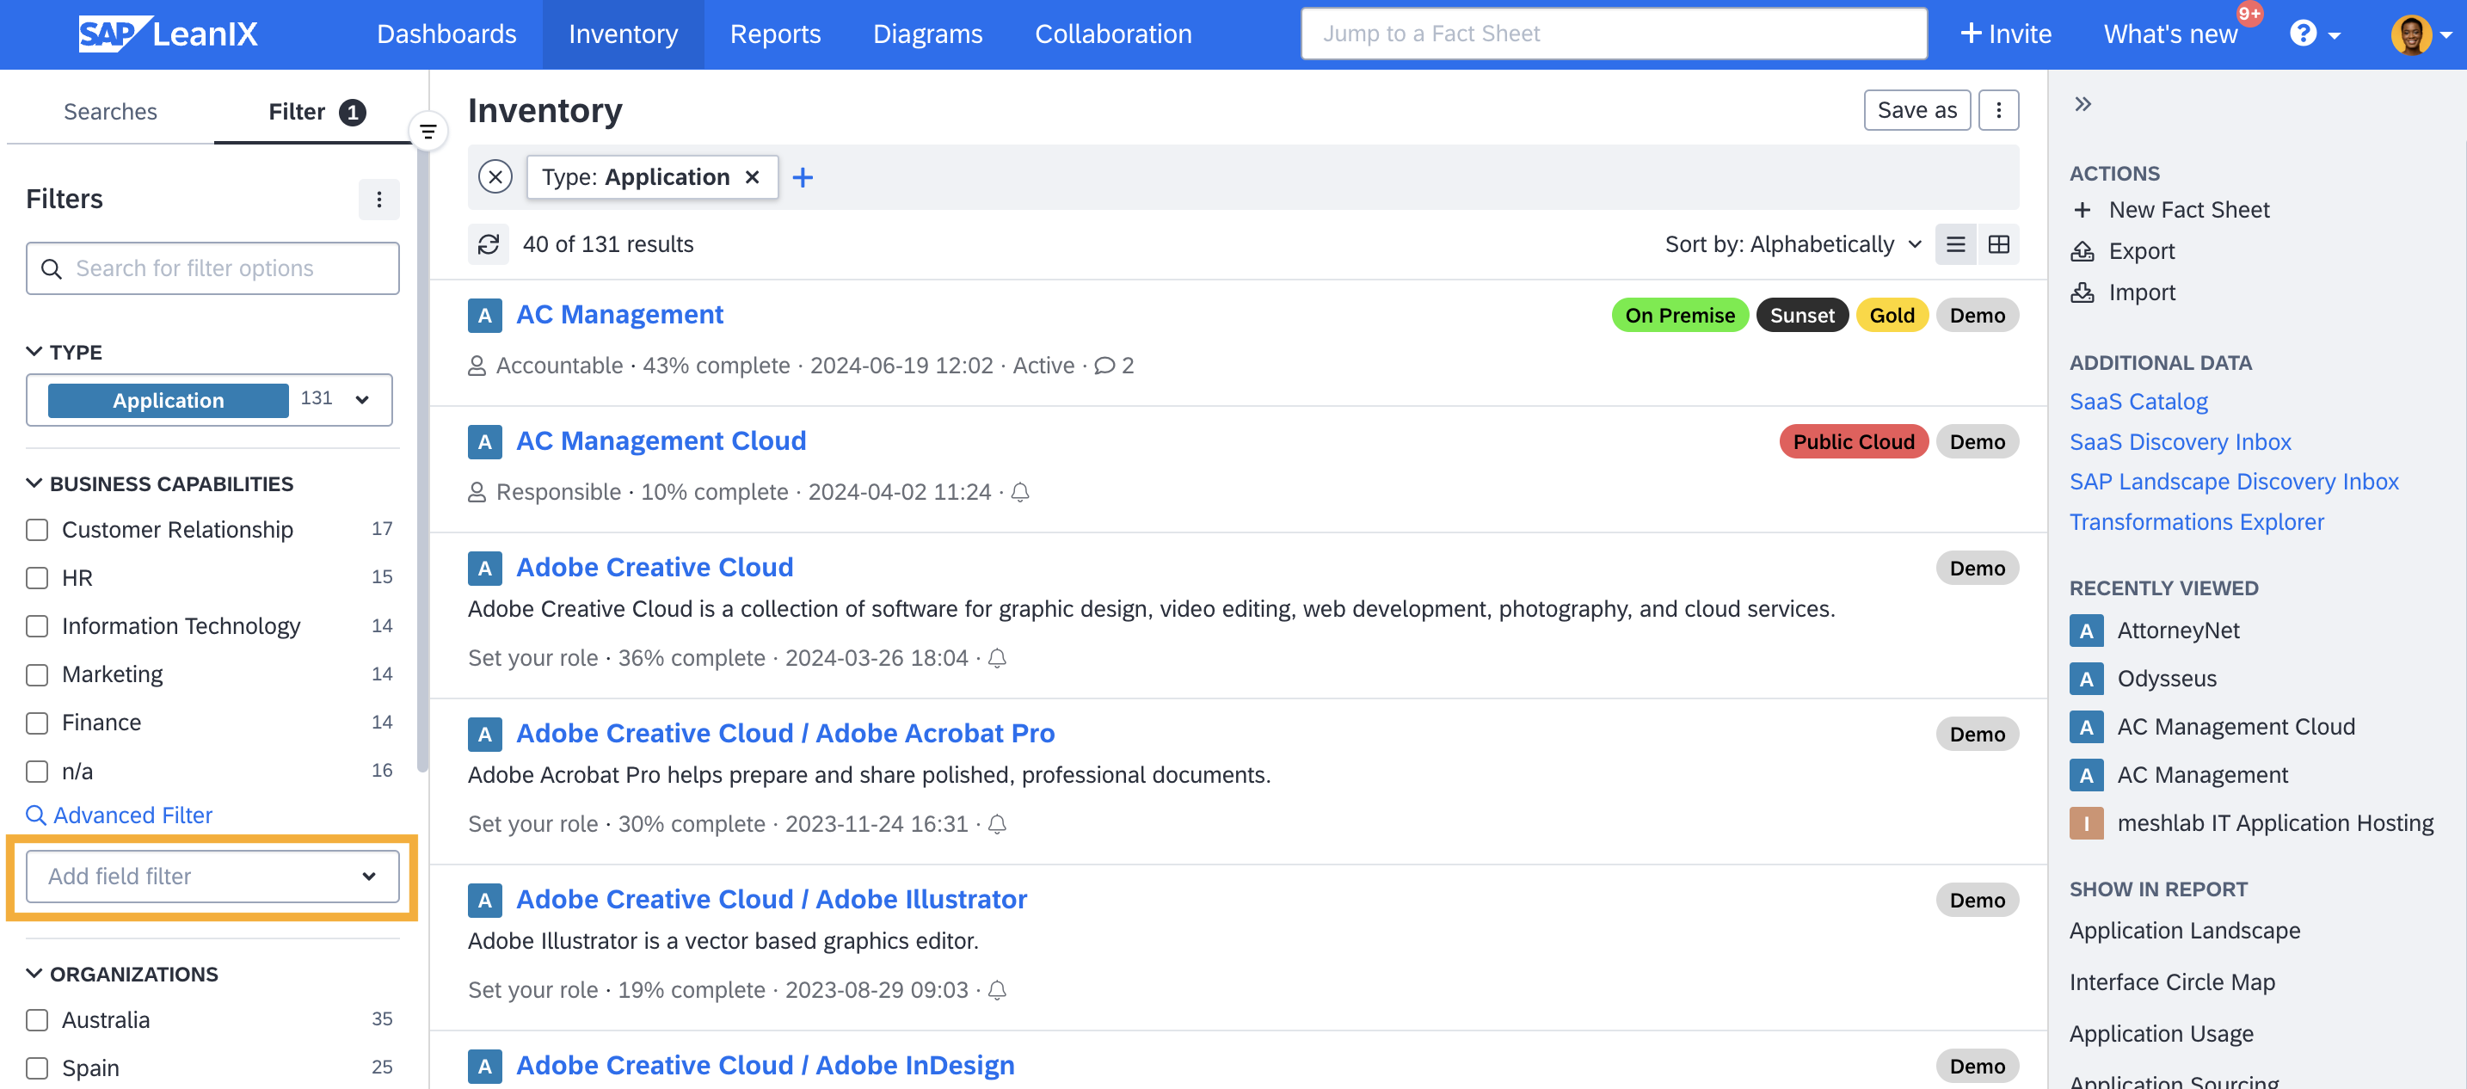Click bell icon on Adobe Acrobat Pro row
Image resolution: width=2467 pixels, height=1089 pixels.
(997, 824)
